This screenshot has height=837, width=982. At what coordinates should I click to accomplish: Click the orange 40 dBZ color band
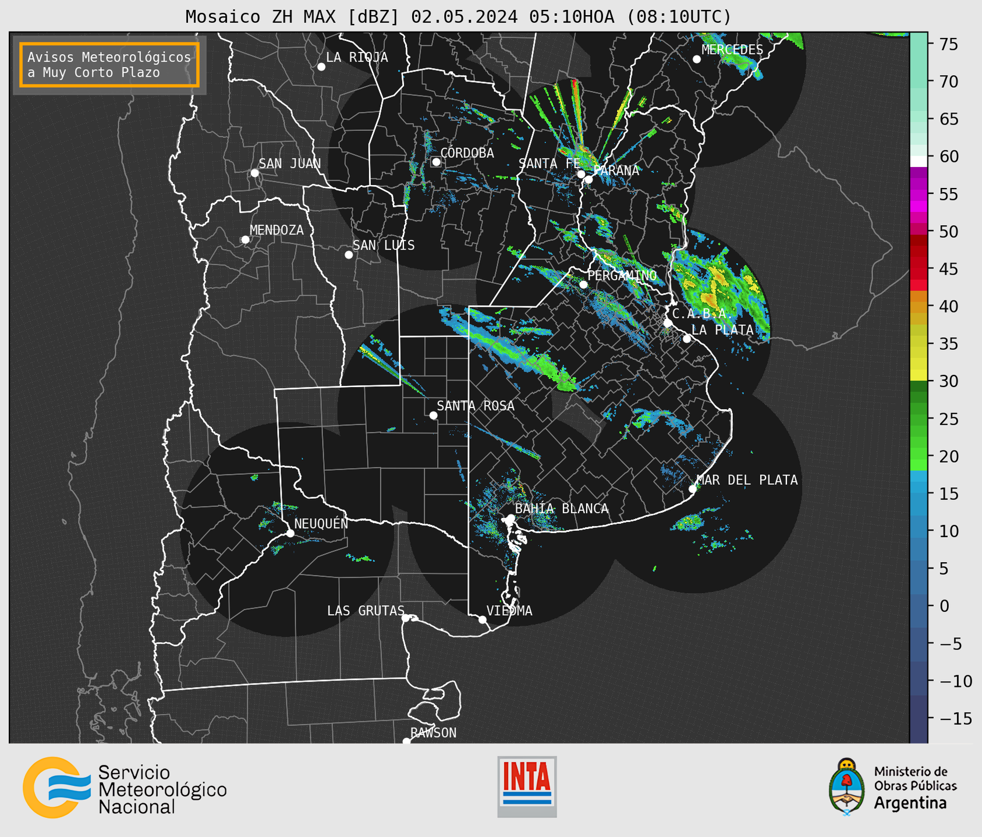pyautogui.click(x=919, y=307)
